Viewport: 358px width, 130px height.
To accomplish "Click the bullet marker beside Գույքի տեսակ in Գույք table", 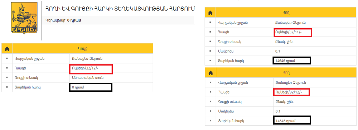I will tap(7, 78).
